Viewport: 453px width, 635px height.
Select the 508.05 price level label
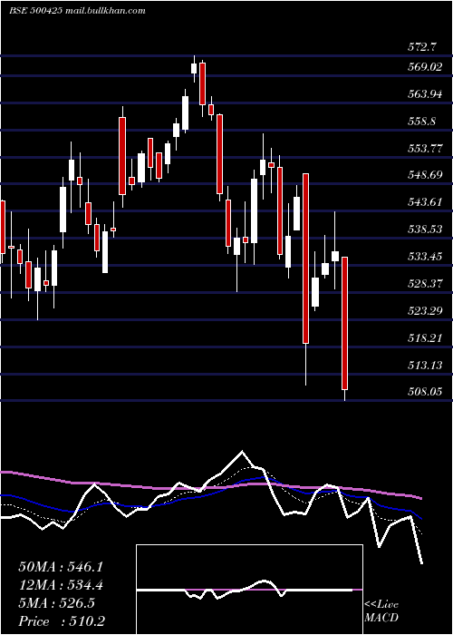425,392
